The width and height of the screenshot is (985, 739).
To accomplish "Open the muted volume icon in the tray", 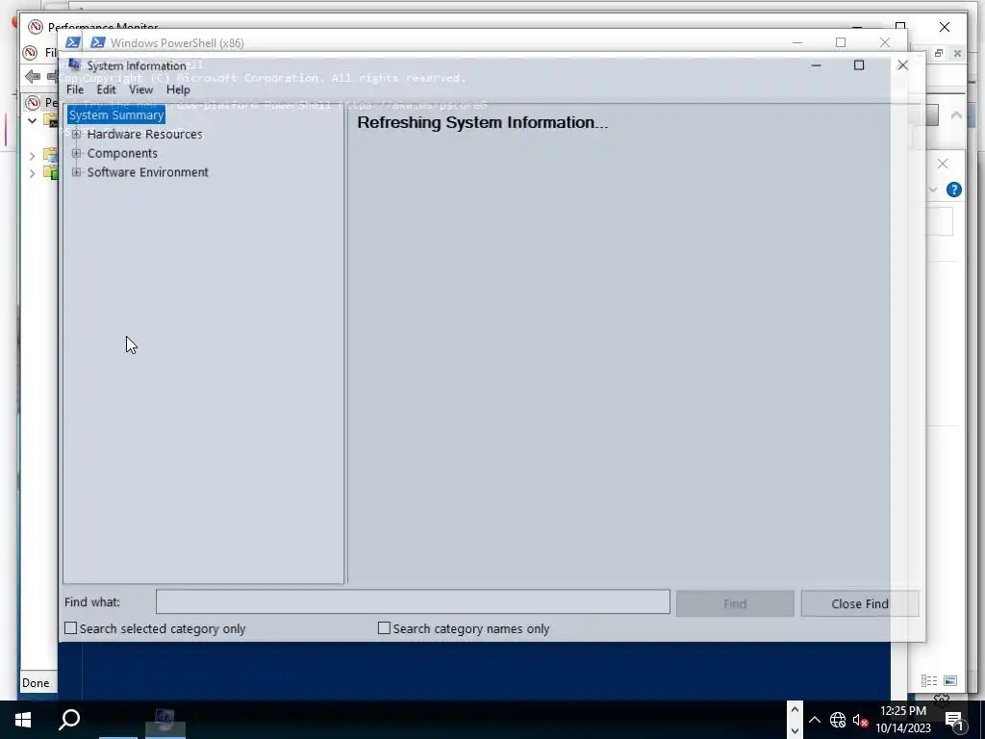I will (861, 720).
